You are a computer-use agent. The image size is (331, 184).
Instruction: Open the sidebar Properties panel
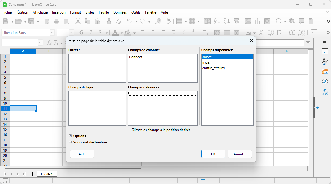[x=325, y=51]
